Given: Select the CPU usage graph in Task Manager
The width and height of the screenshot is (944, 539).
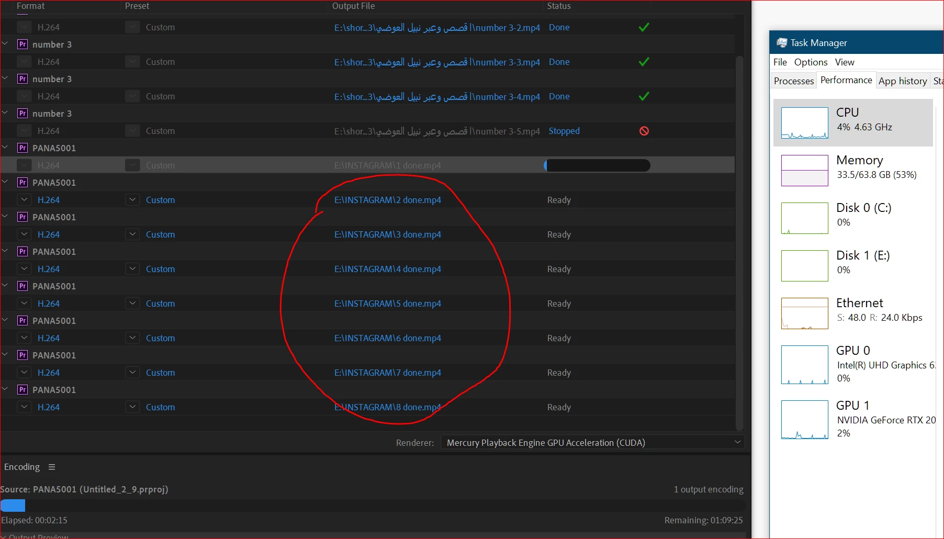Looking at the screenshot, I should 804,122.
